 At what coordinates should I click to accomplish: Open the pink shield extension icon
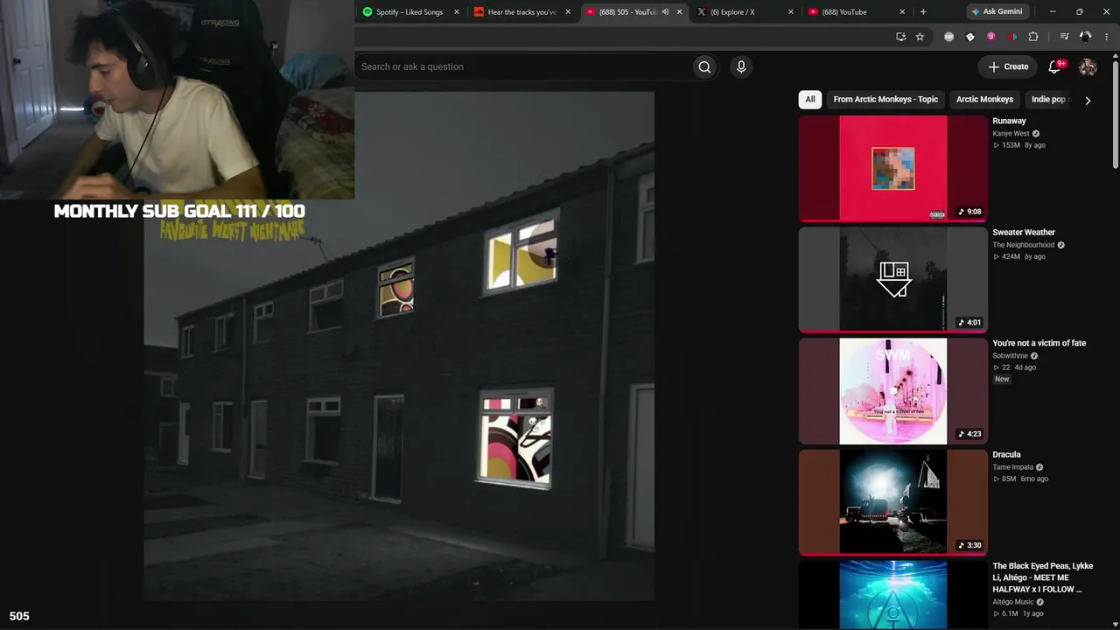click(991, 37)
